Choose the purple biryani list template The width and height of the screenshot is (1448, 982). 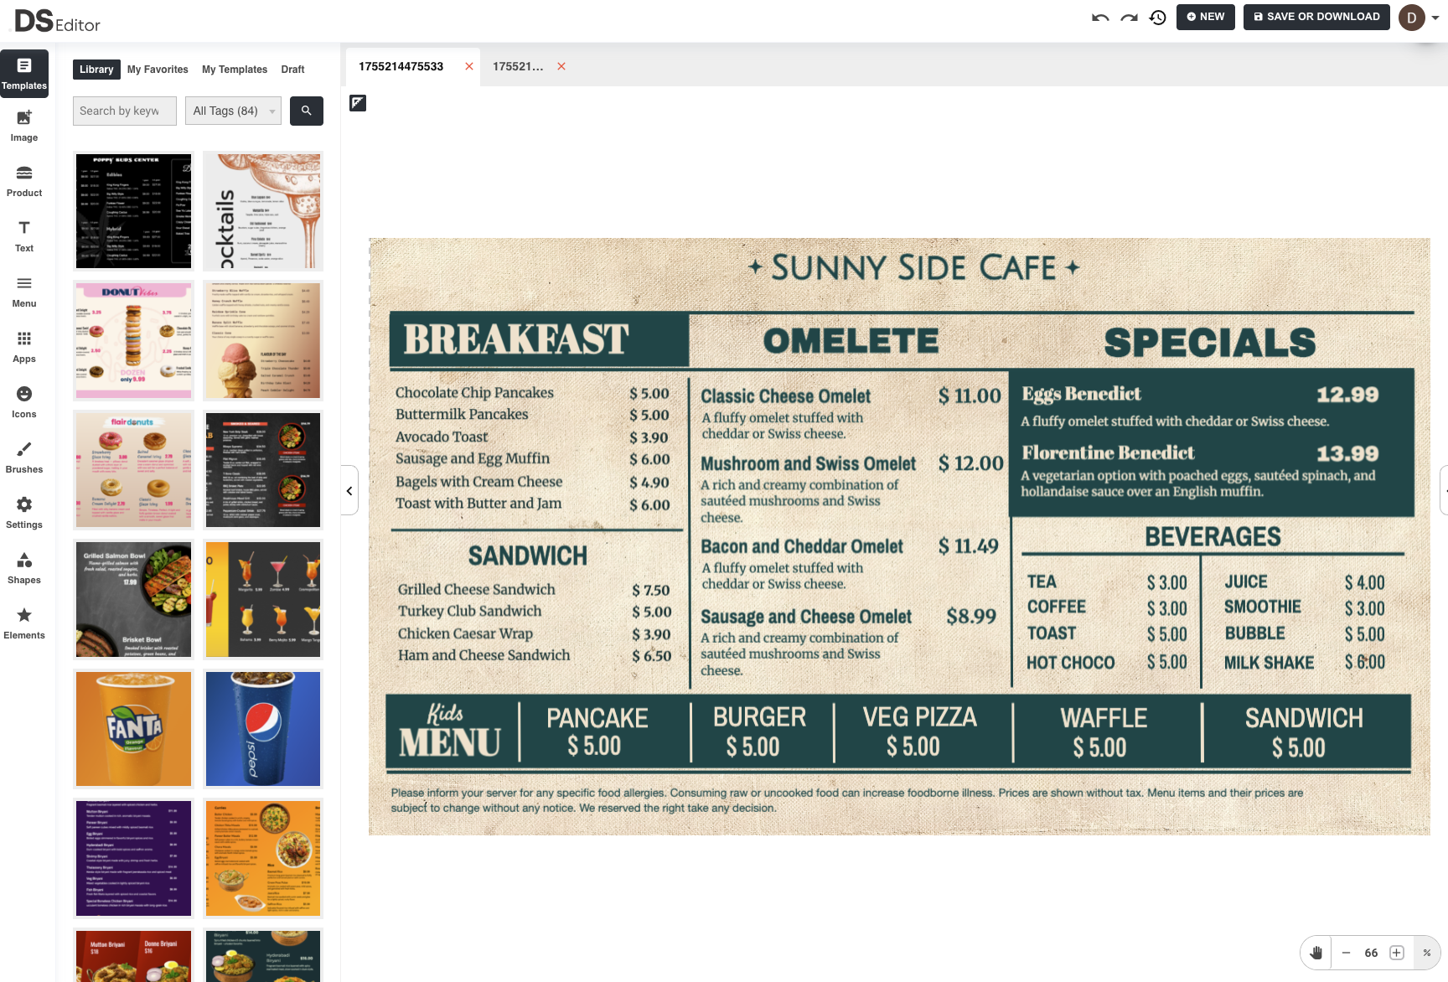click(134, 858)
